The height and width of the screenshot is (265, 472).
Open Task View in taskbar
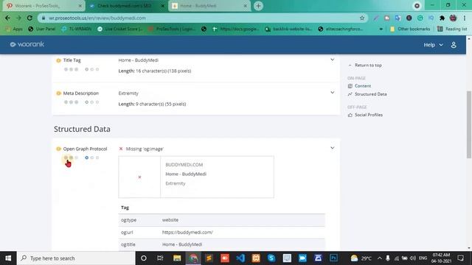[x=160, y=258]
